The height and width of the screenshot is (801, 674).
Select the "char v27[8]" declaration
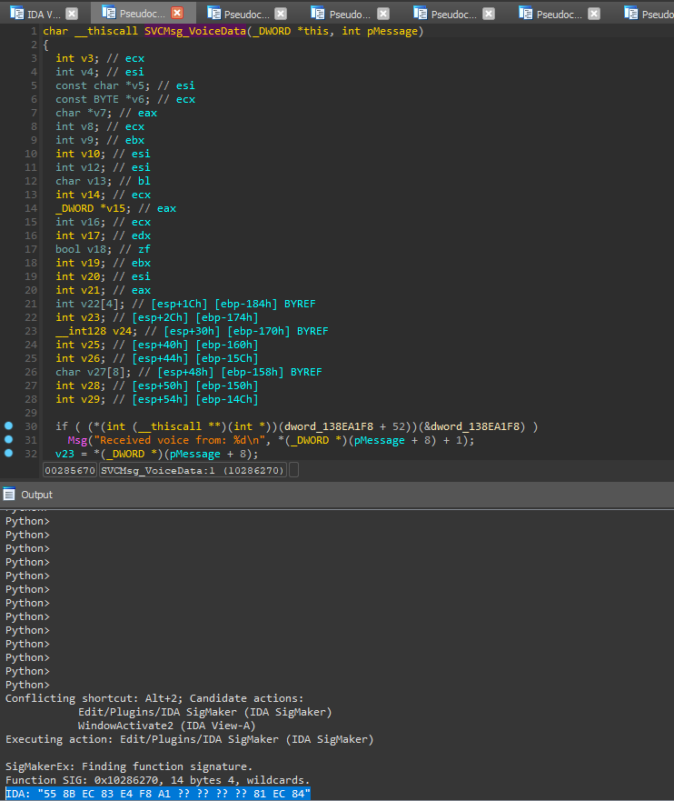click(x=189, y=372)
